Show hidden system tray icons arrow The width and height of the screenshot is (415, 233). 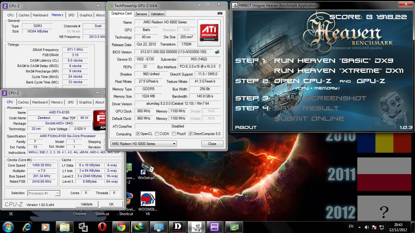[x=360, y=227]
